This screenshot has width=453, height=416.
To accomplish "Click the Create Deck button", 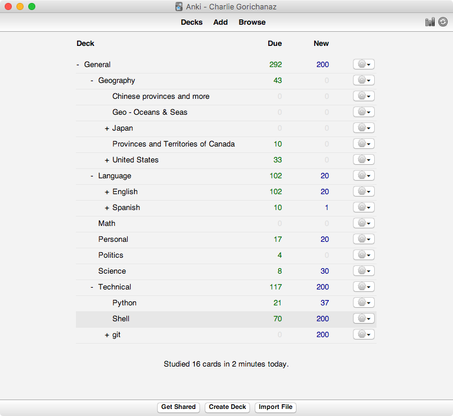I will click(x=227, y=407).
